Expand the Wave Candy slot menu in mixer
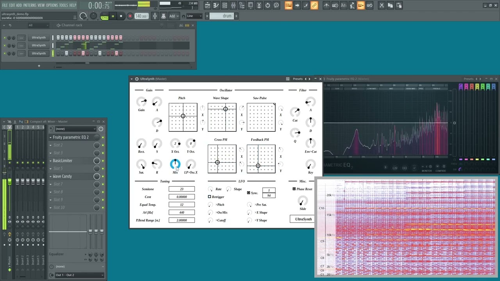This screenshot has height=281, width=500. [x=50, y=176]
